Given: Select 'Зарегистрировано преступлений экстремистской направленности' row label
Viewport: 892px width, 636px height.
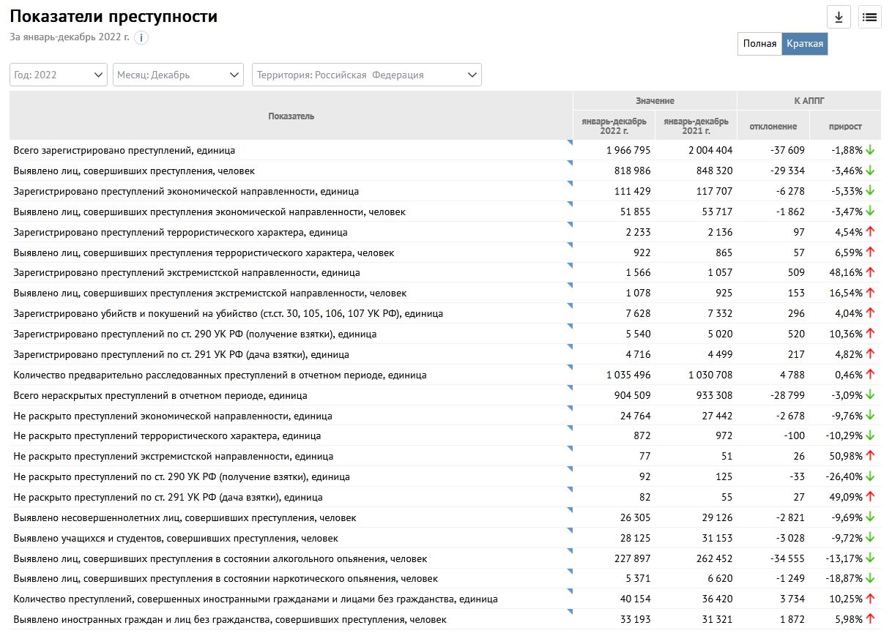Looking at the screenshot, I should tap(187, 272).
